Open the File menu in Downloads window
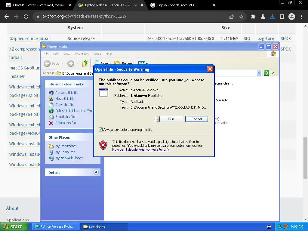308x231 pixels. pos(46,54)
